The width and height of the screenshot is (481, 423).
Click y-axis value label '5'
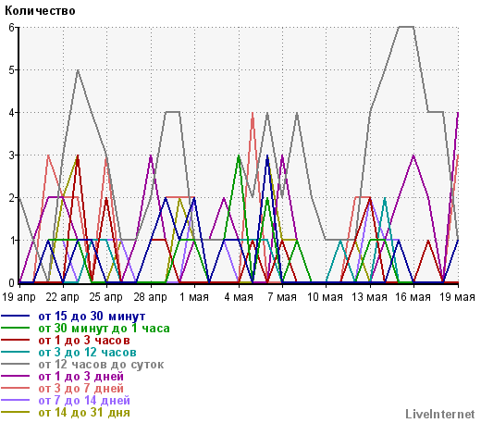12,70
